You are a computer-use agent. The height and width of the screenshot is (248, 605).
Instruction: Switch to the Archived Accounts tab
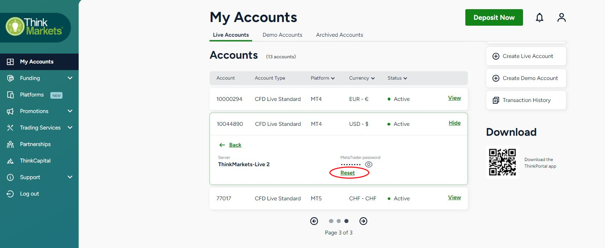click(x=339, y=35)
